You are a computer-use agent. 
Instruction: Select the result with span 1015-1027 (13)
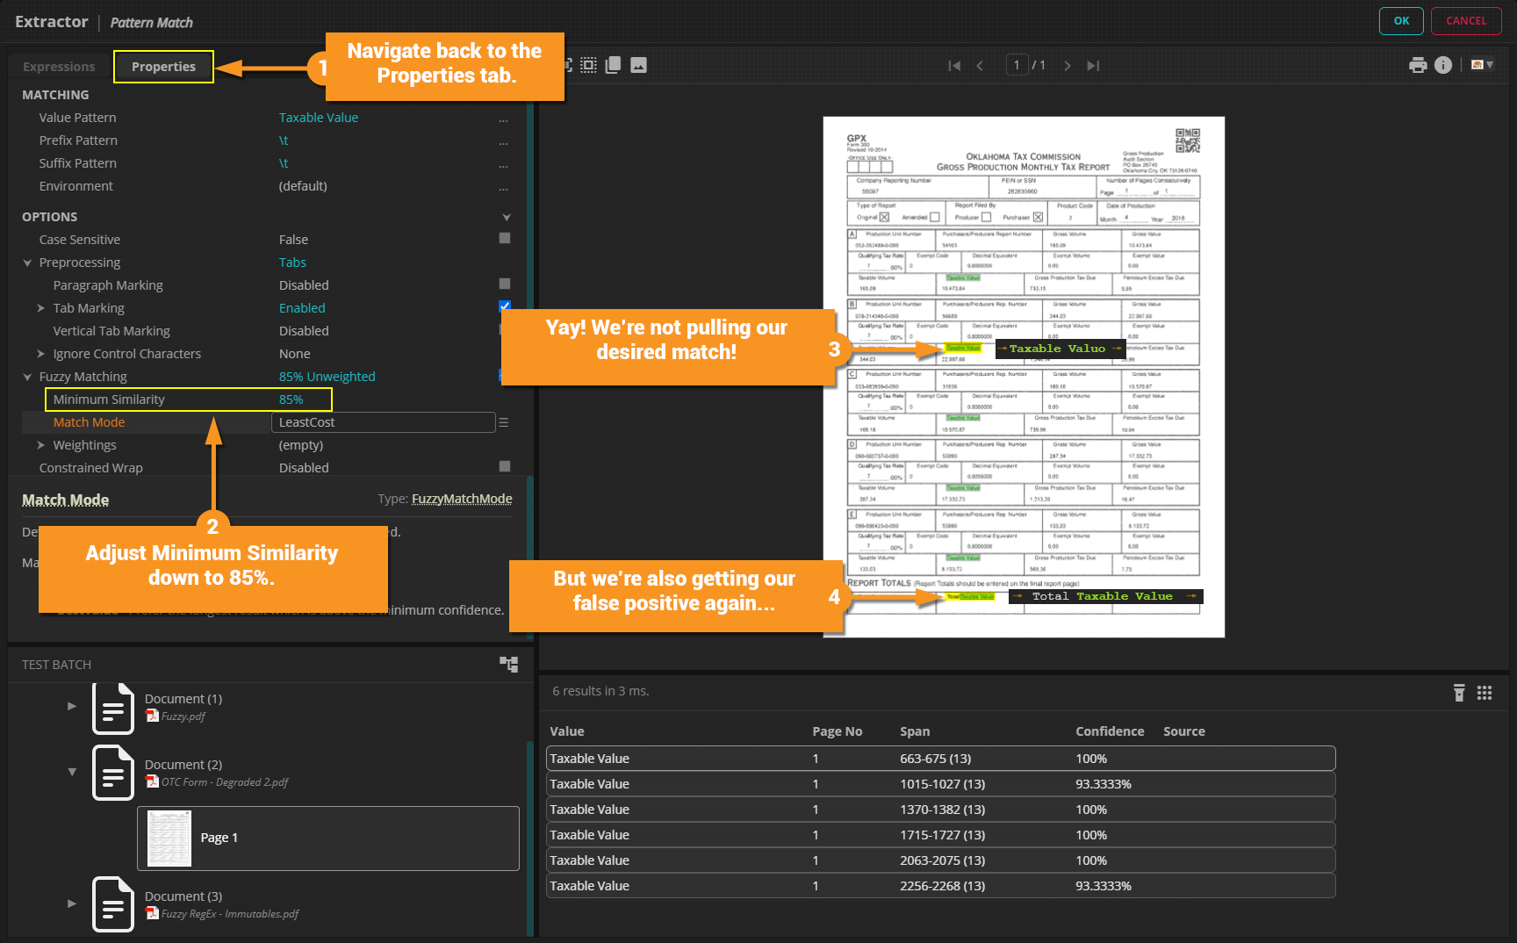click(x=940, y=784)
